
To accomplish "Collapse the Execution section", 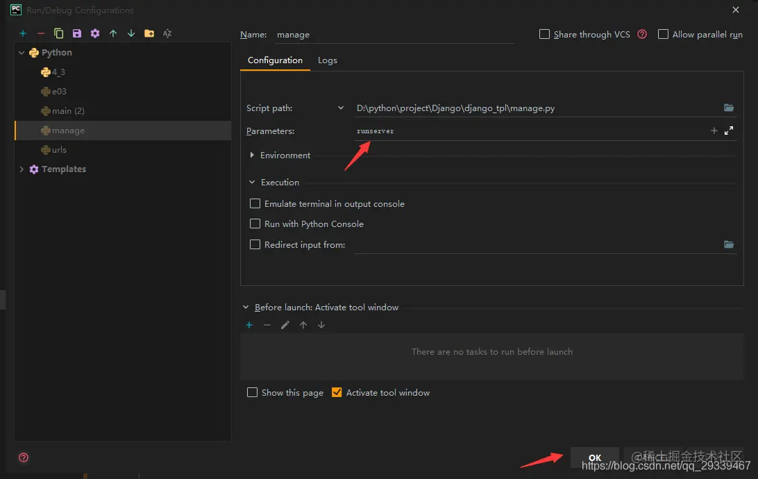I will tap(252, 182).
